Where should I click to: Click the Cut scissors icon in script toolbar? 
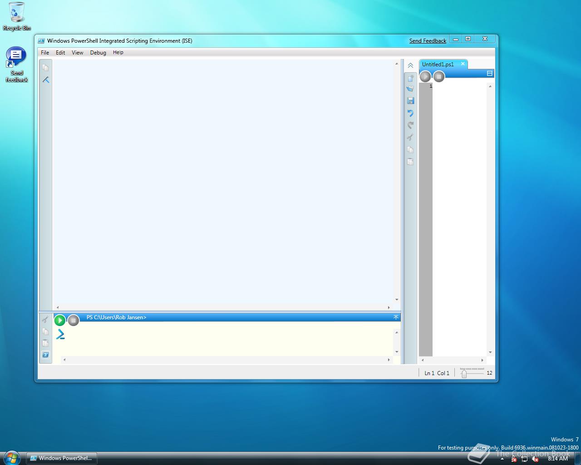(410, 137)
